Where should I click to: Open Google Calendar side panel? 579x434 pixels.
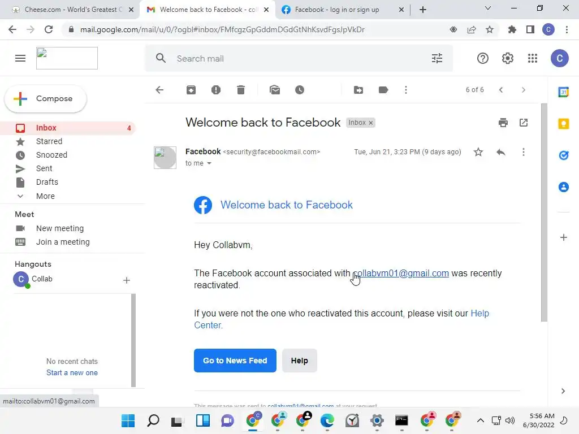[x=564, y=92]
